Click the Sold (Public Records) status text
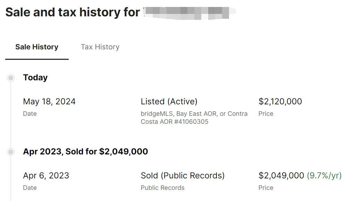 183,176
